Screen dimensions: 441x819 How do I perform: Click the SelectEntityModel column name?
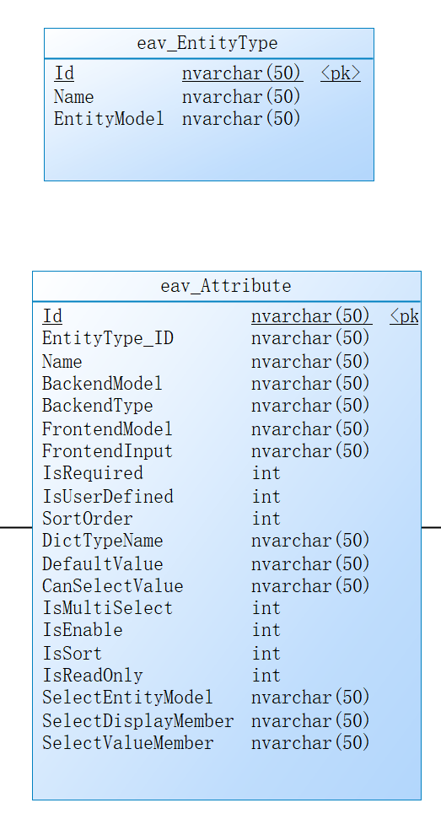coord(127,698)
